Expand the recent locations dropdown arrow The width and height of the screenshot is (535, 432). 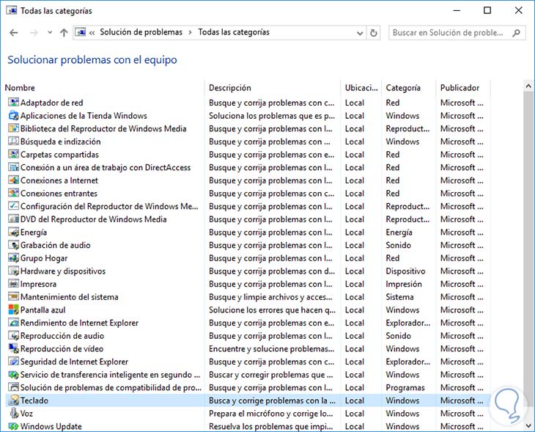pyautogui.click(x=49, y=32)
